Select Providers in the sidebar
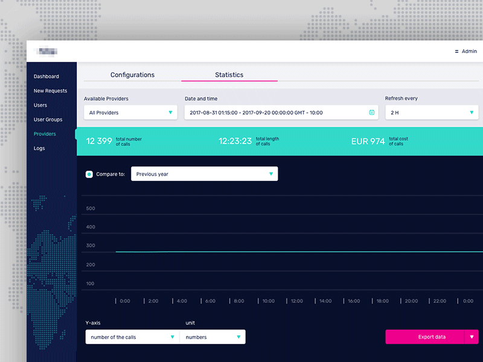The height and width of the screenshot is (362, 483). coord(45,134)
